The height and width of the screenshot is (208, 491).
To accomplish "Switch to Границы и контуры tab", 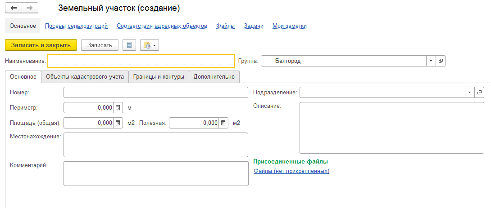I will [159, 77].
